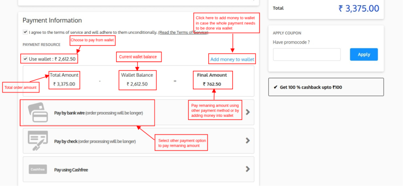The height and width of the screenshot is (186, 403).
Task: Expand the Pay by bank wire arrow
Action: (x=248, y=112)
